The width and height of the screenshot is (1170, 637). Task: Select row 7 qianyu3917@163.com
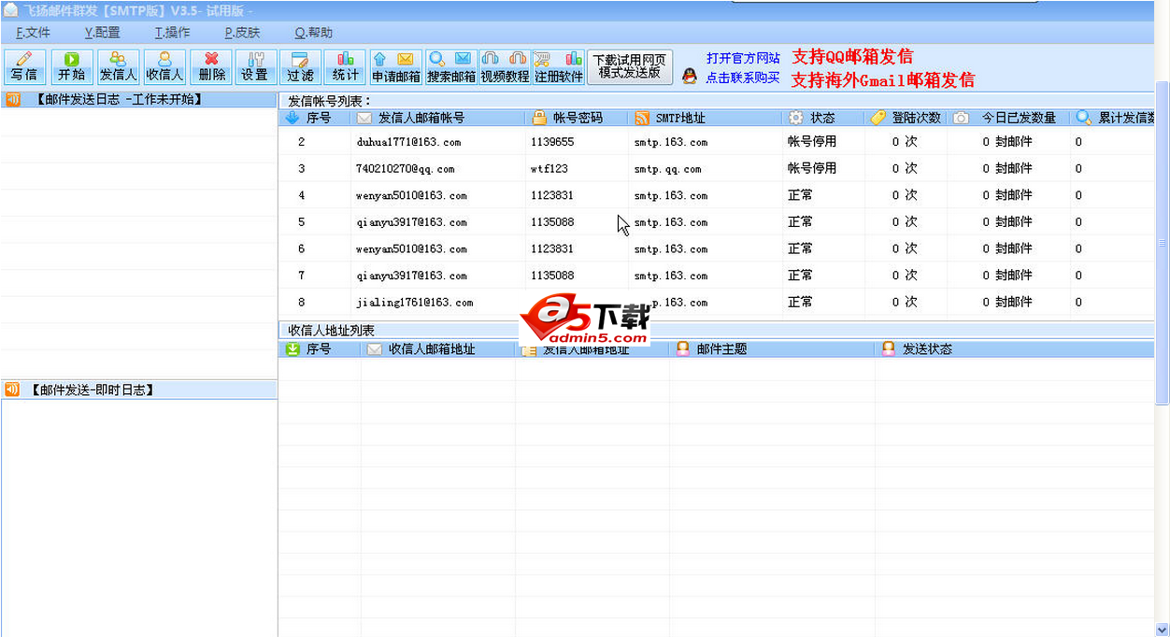click(717, 276)
